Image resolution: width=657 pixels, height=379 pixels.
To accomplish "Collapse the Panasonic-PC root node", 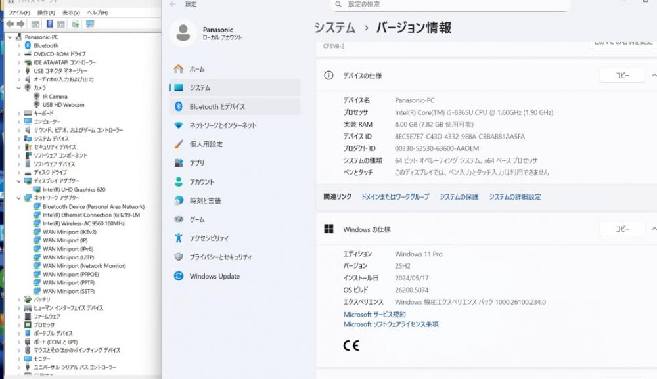I will (x=10, y=37).
